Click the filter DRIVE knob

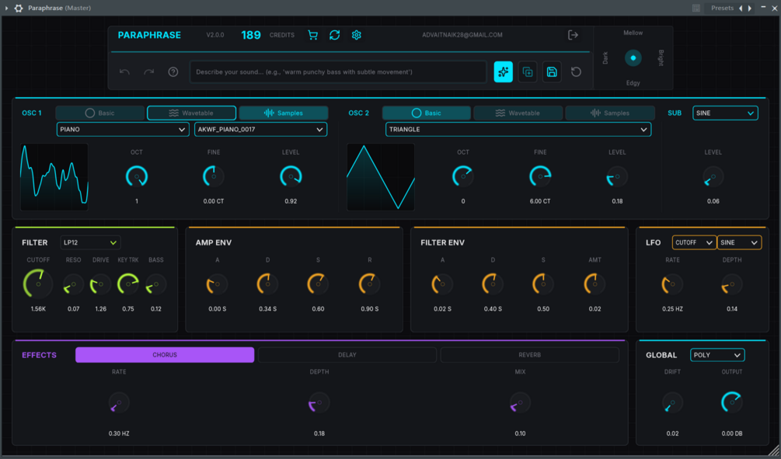coord(100,284)
